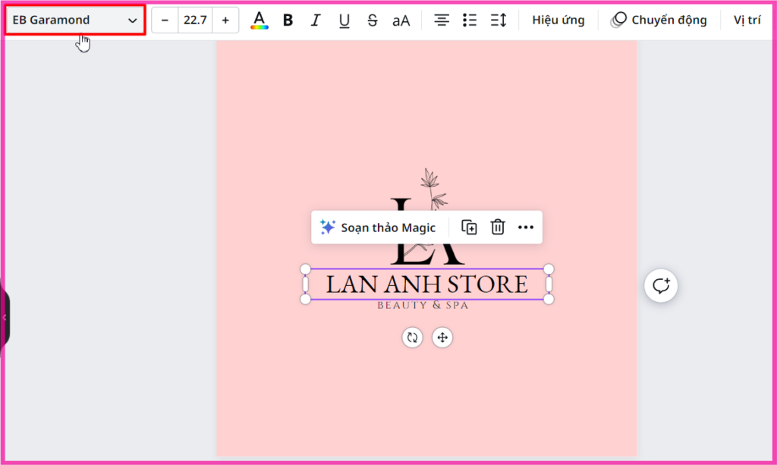Apply bulleted list formatting
The image size is (777, 465).
click(x=469, y=20)
